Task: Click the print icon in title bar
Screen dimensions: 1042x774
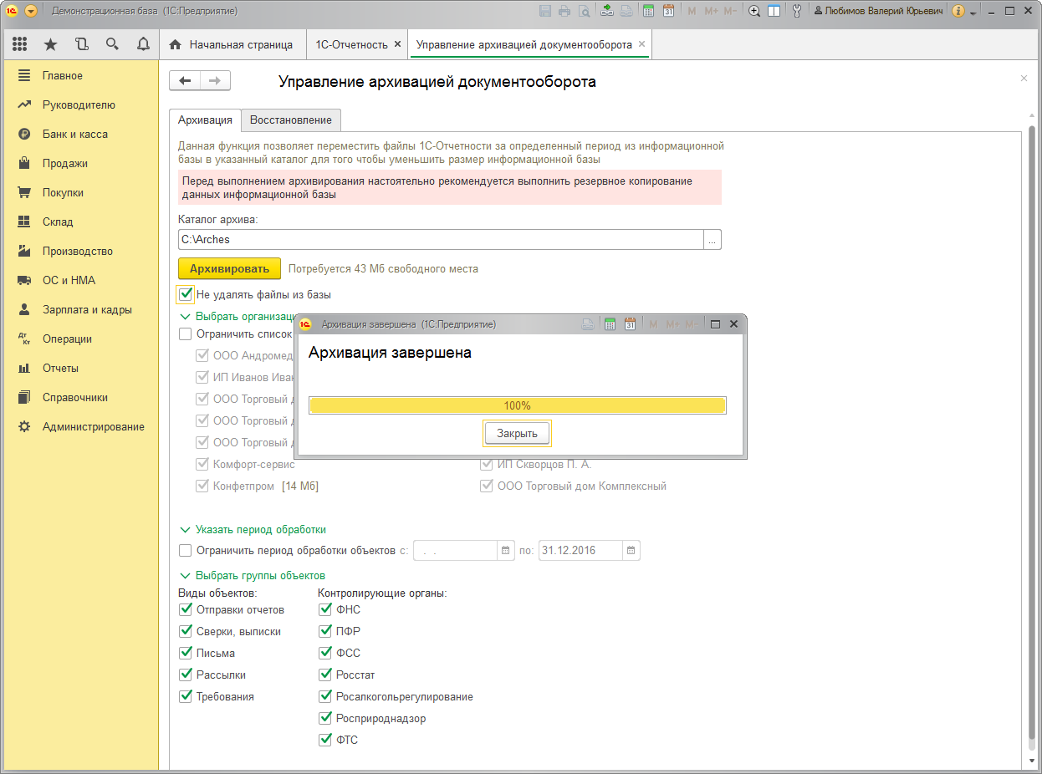Action: pos(564,11)
